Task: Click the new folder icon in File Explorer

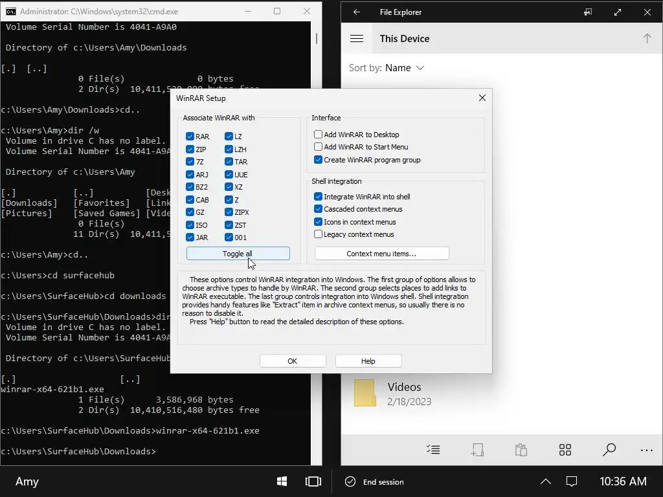Action: (477, 450)
